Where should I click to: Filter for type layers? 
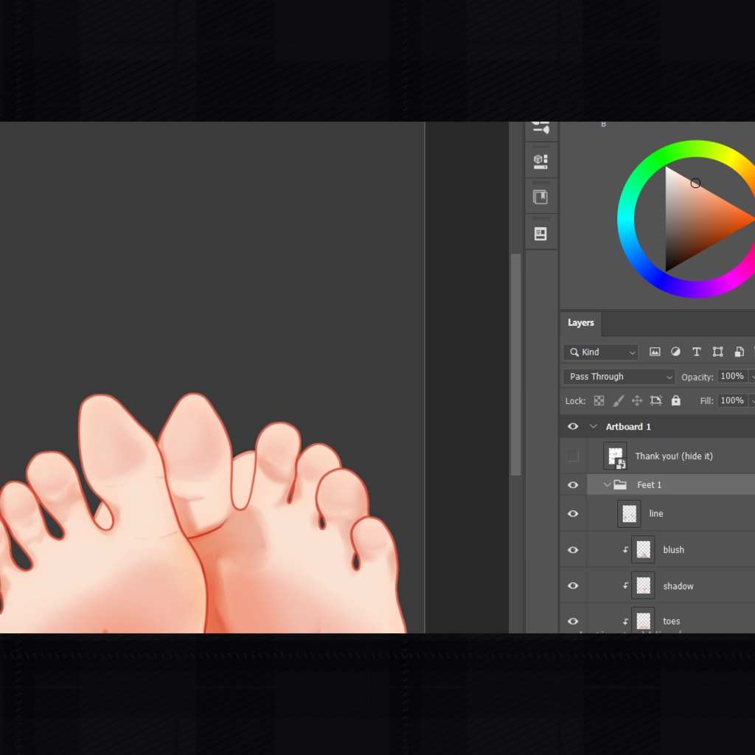point(696,352)
